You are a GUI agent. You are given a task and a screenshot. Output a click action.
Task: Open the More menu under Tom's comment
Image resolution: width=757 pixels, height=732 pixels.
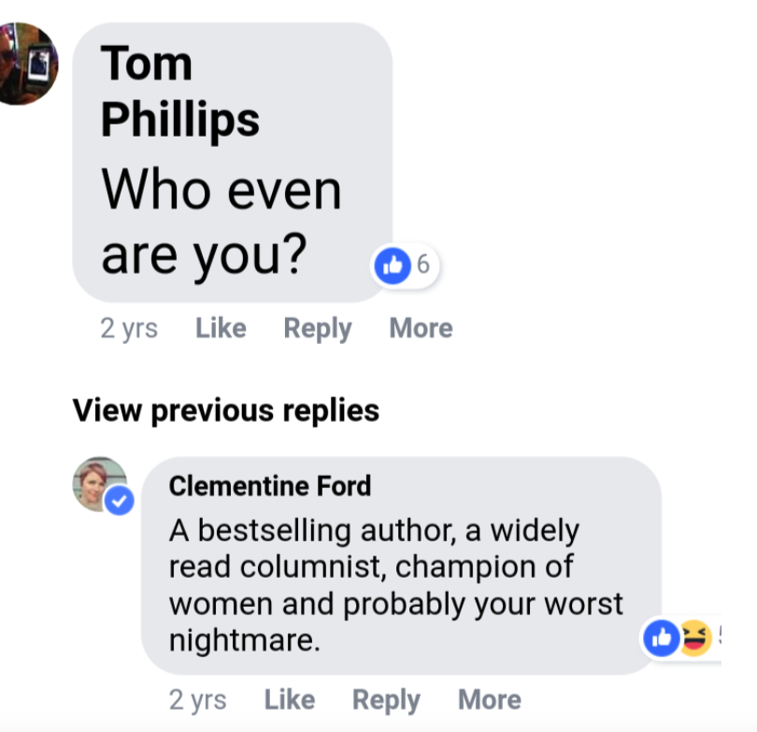[421, 328]
